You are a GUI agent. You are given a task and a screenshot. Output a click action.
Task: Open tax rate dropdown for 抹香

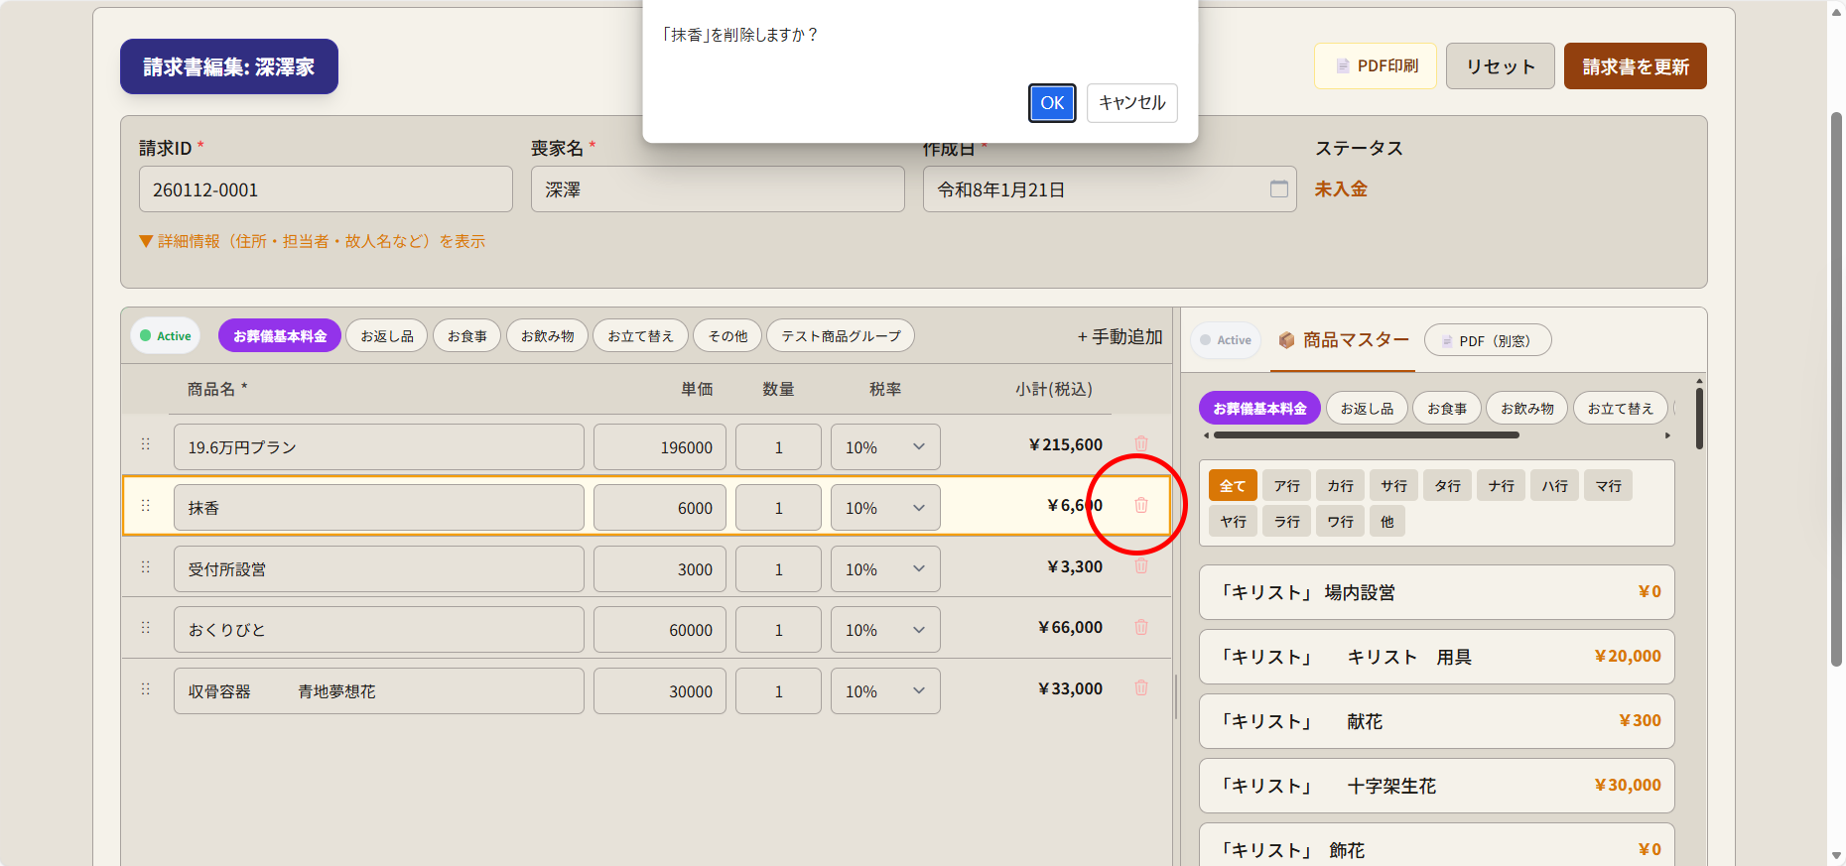click(884, 508)
